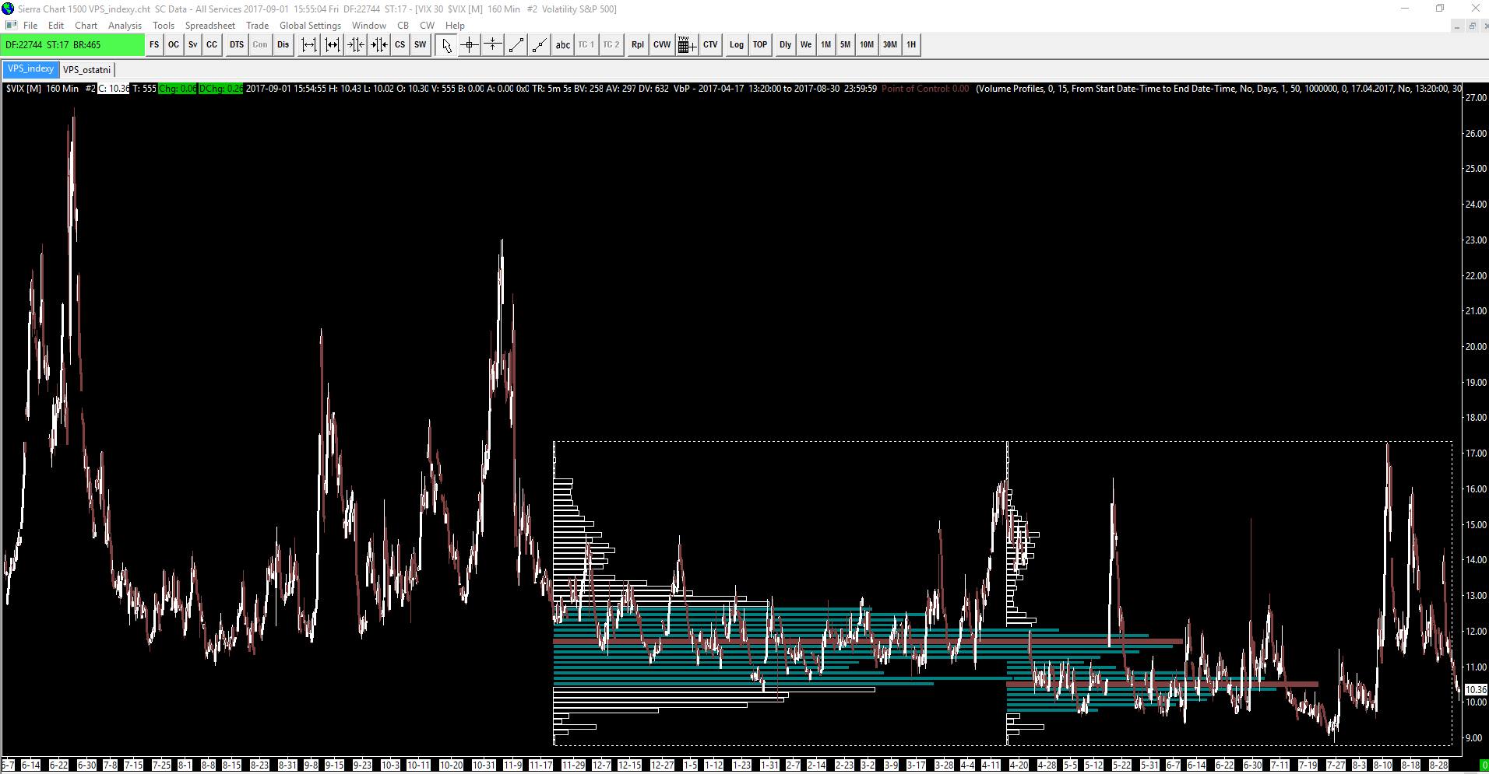1489x774 pixels.
Task: Open the Edit menu
Action: point(56,26)
